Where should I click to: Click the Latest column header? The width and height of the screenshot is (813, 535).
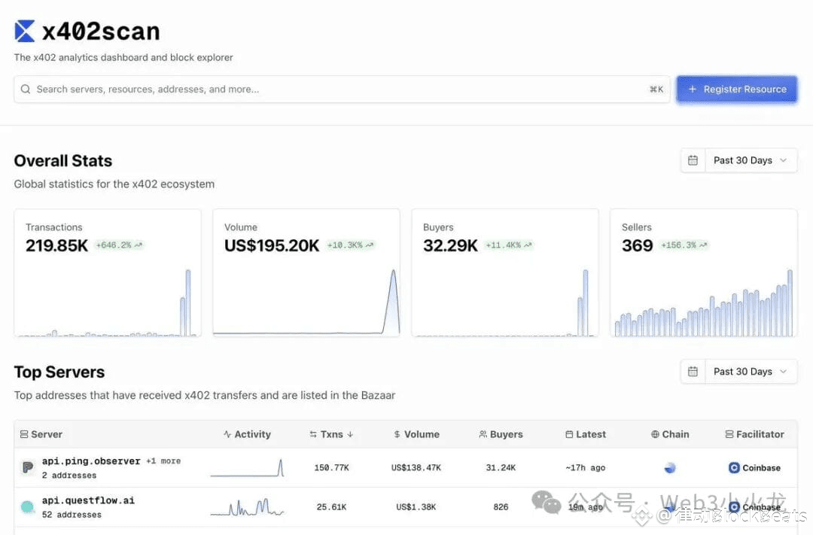pyautogui.click(x=586, y=434)
